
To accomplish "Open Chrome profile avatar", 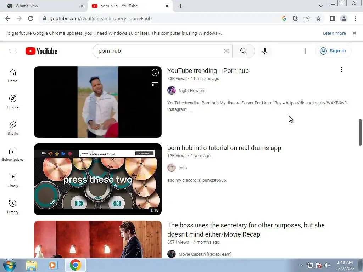I will tap(344, 18).
